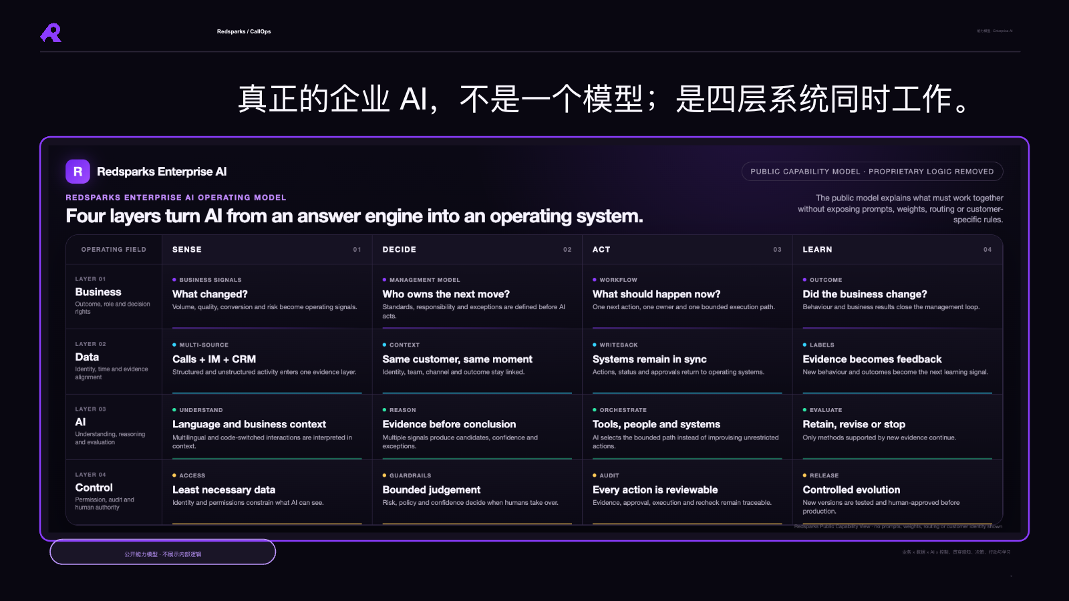Screen dimensions: 1069x601
Task: Select the 'DECIDE' column header
Action: pos(400,250)
